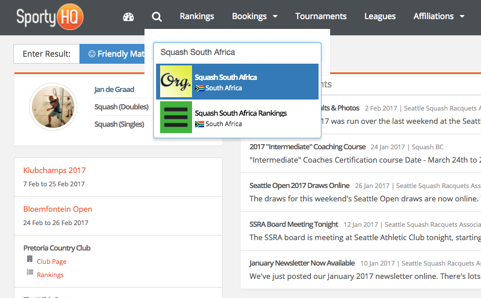The image size is (481, 298).
Task: Click the '24 Feb to 26 Feb 2017' date text
Action: pyautogui.click(x=56, y=223)
